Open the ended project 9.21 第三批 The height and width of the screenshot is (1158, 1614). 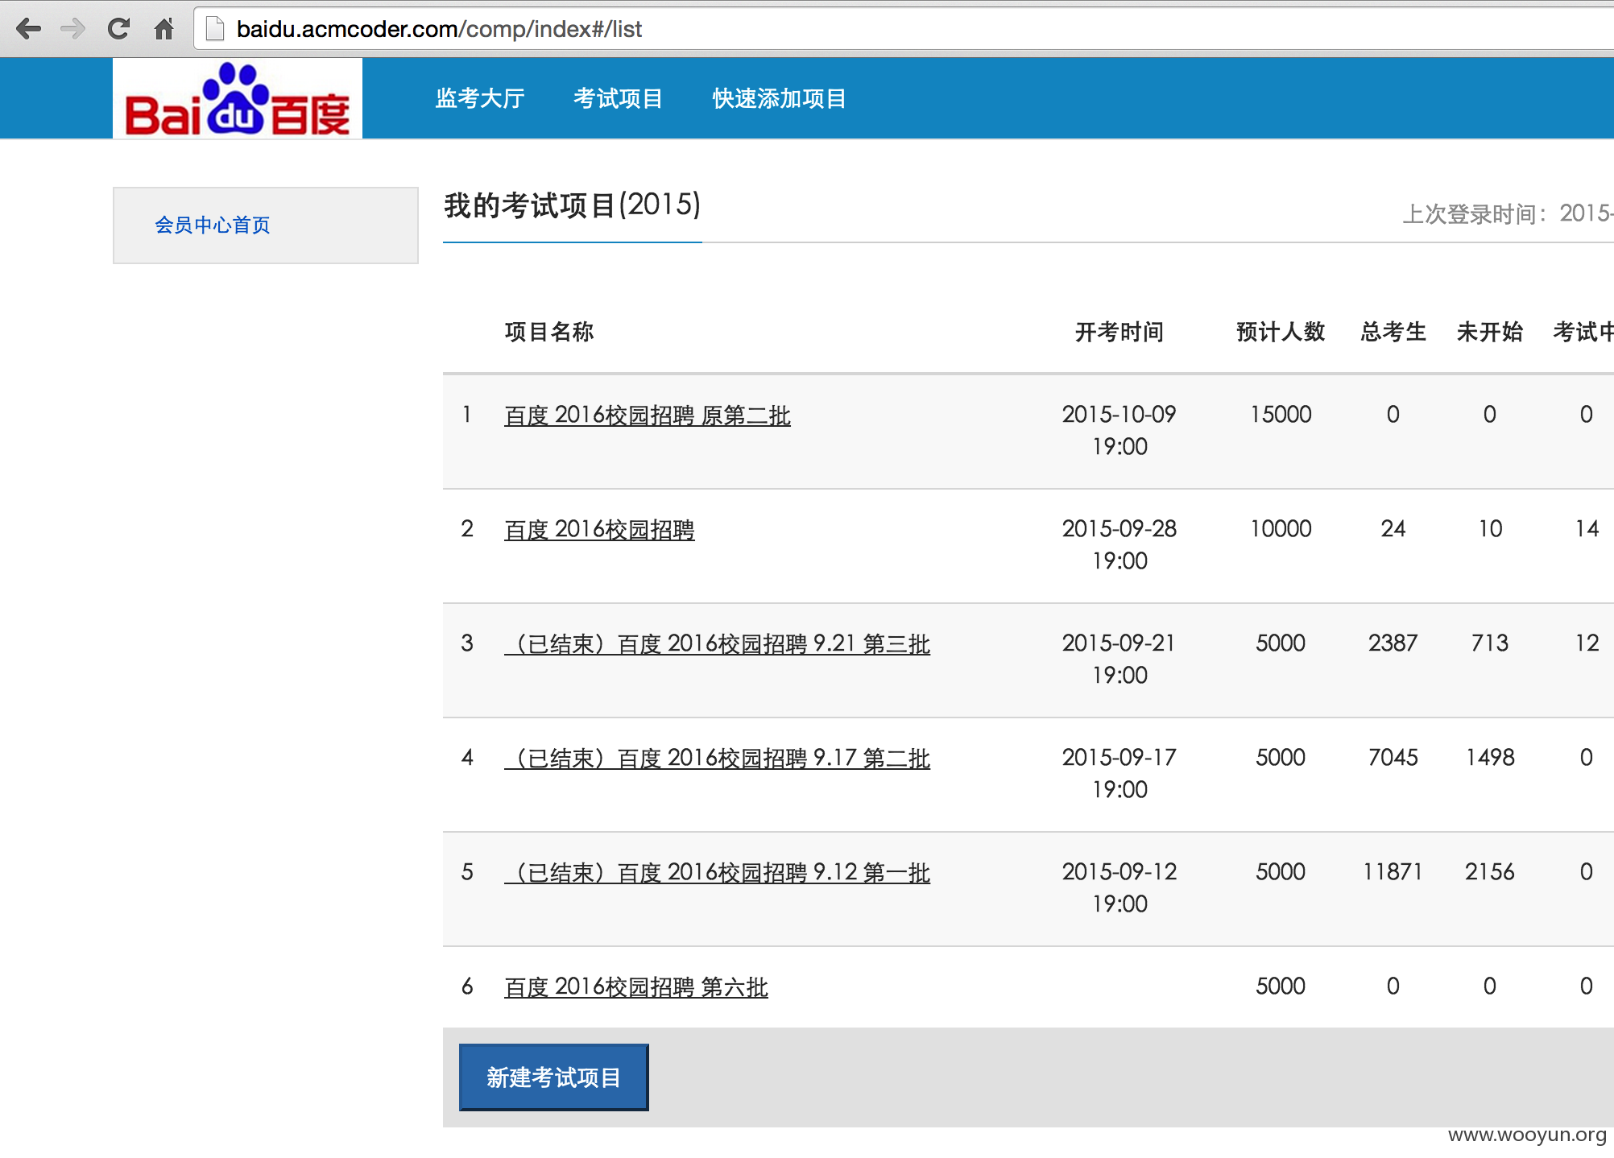(717, 644)
